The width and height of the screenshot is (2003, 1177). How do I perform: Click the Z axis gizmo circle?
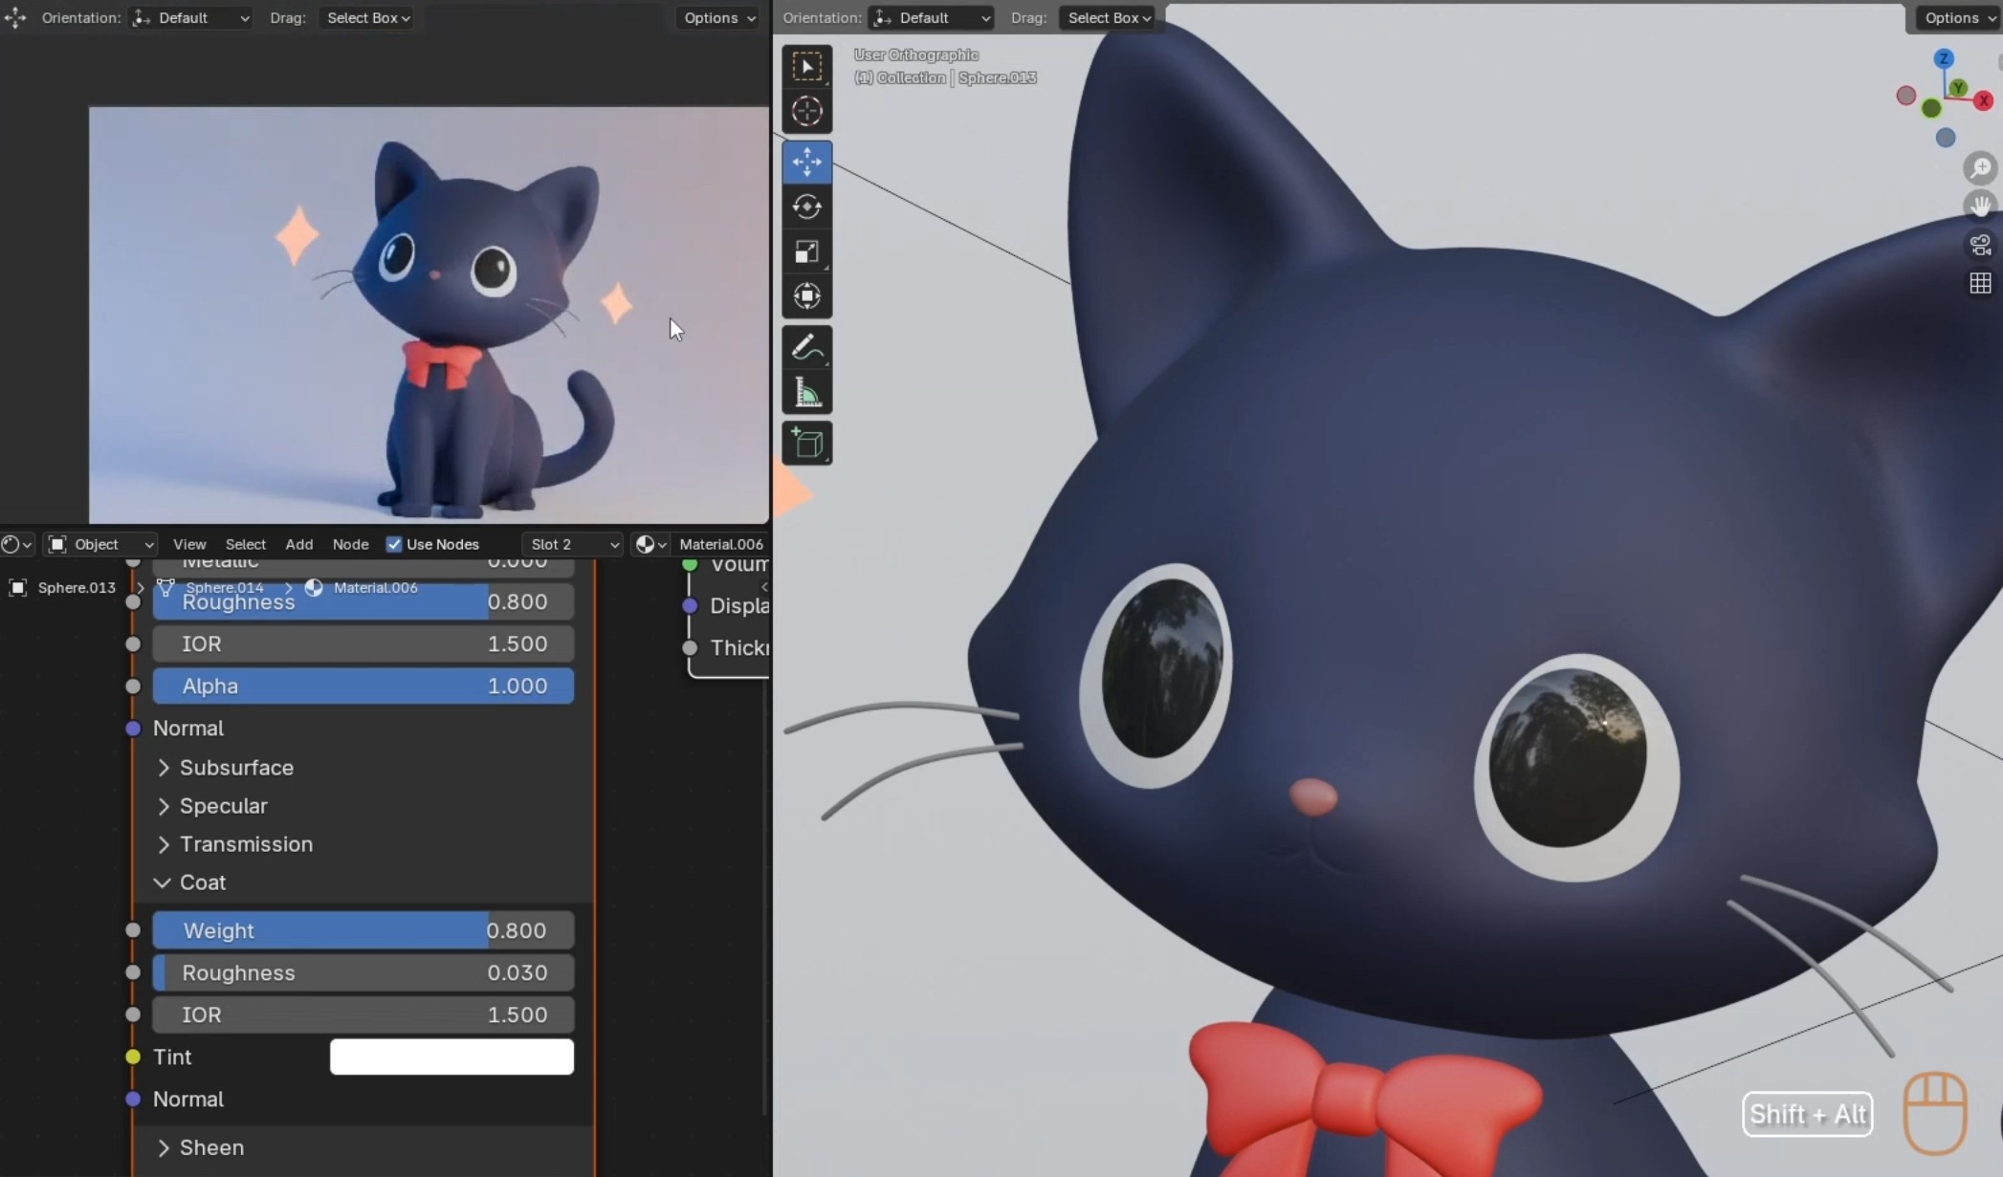click(x=1943, y=59)
